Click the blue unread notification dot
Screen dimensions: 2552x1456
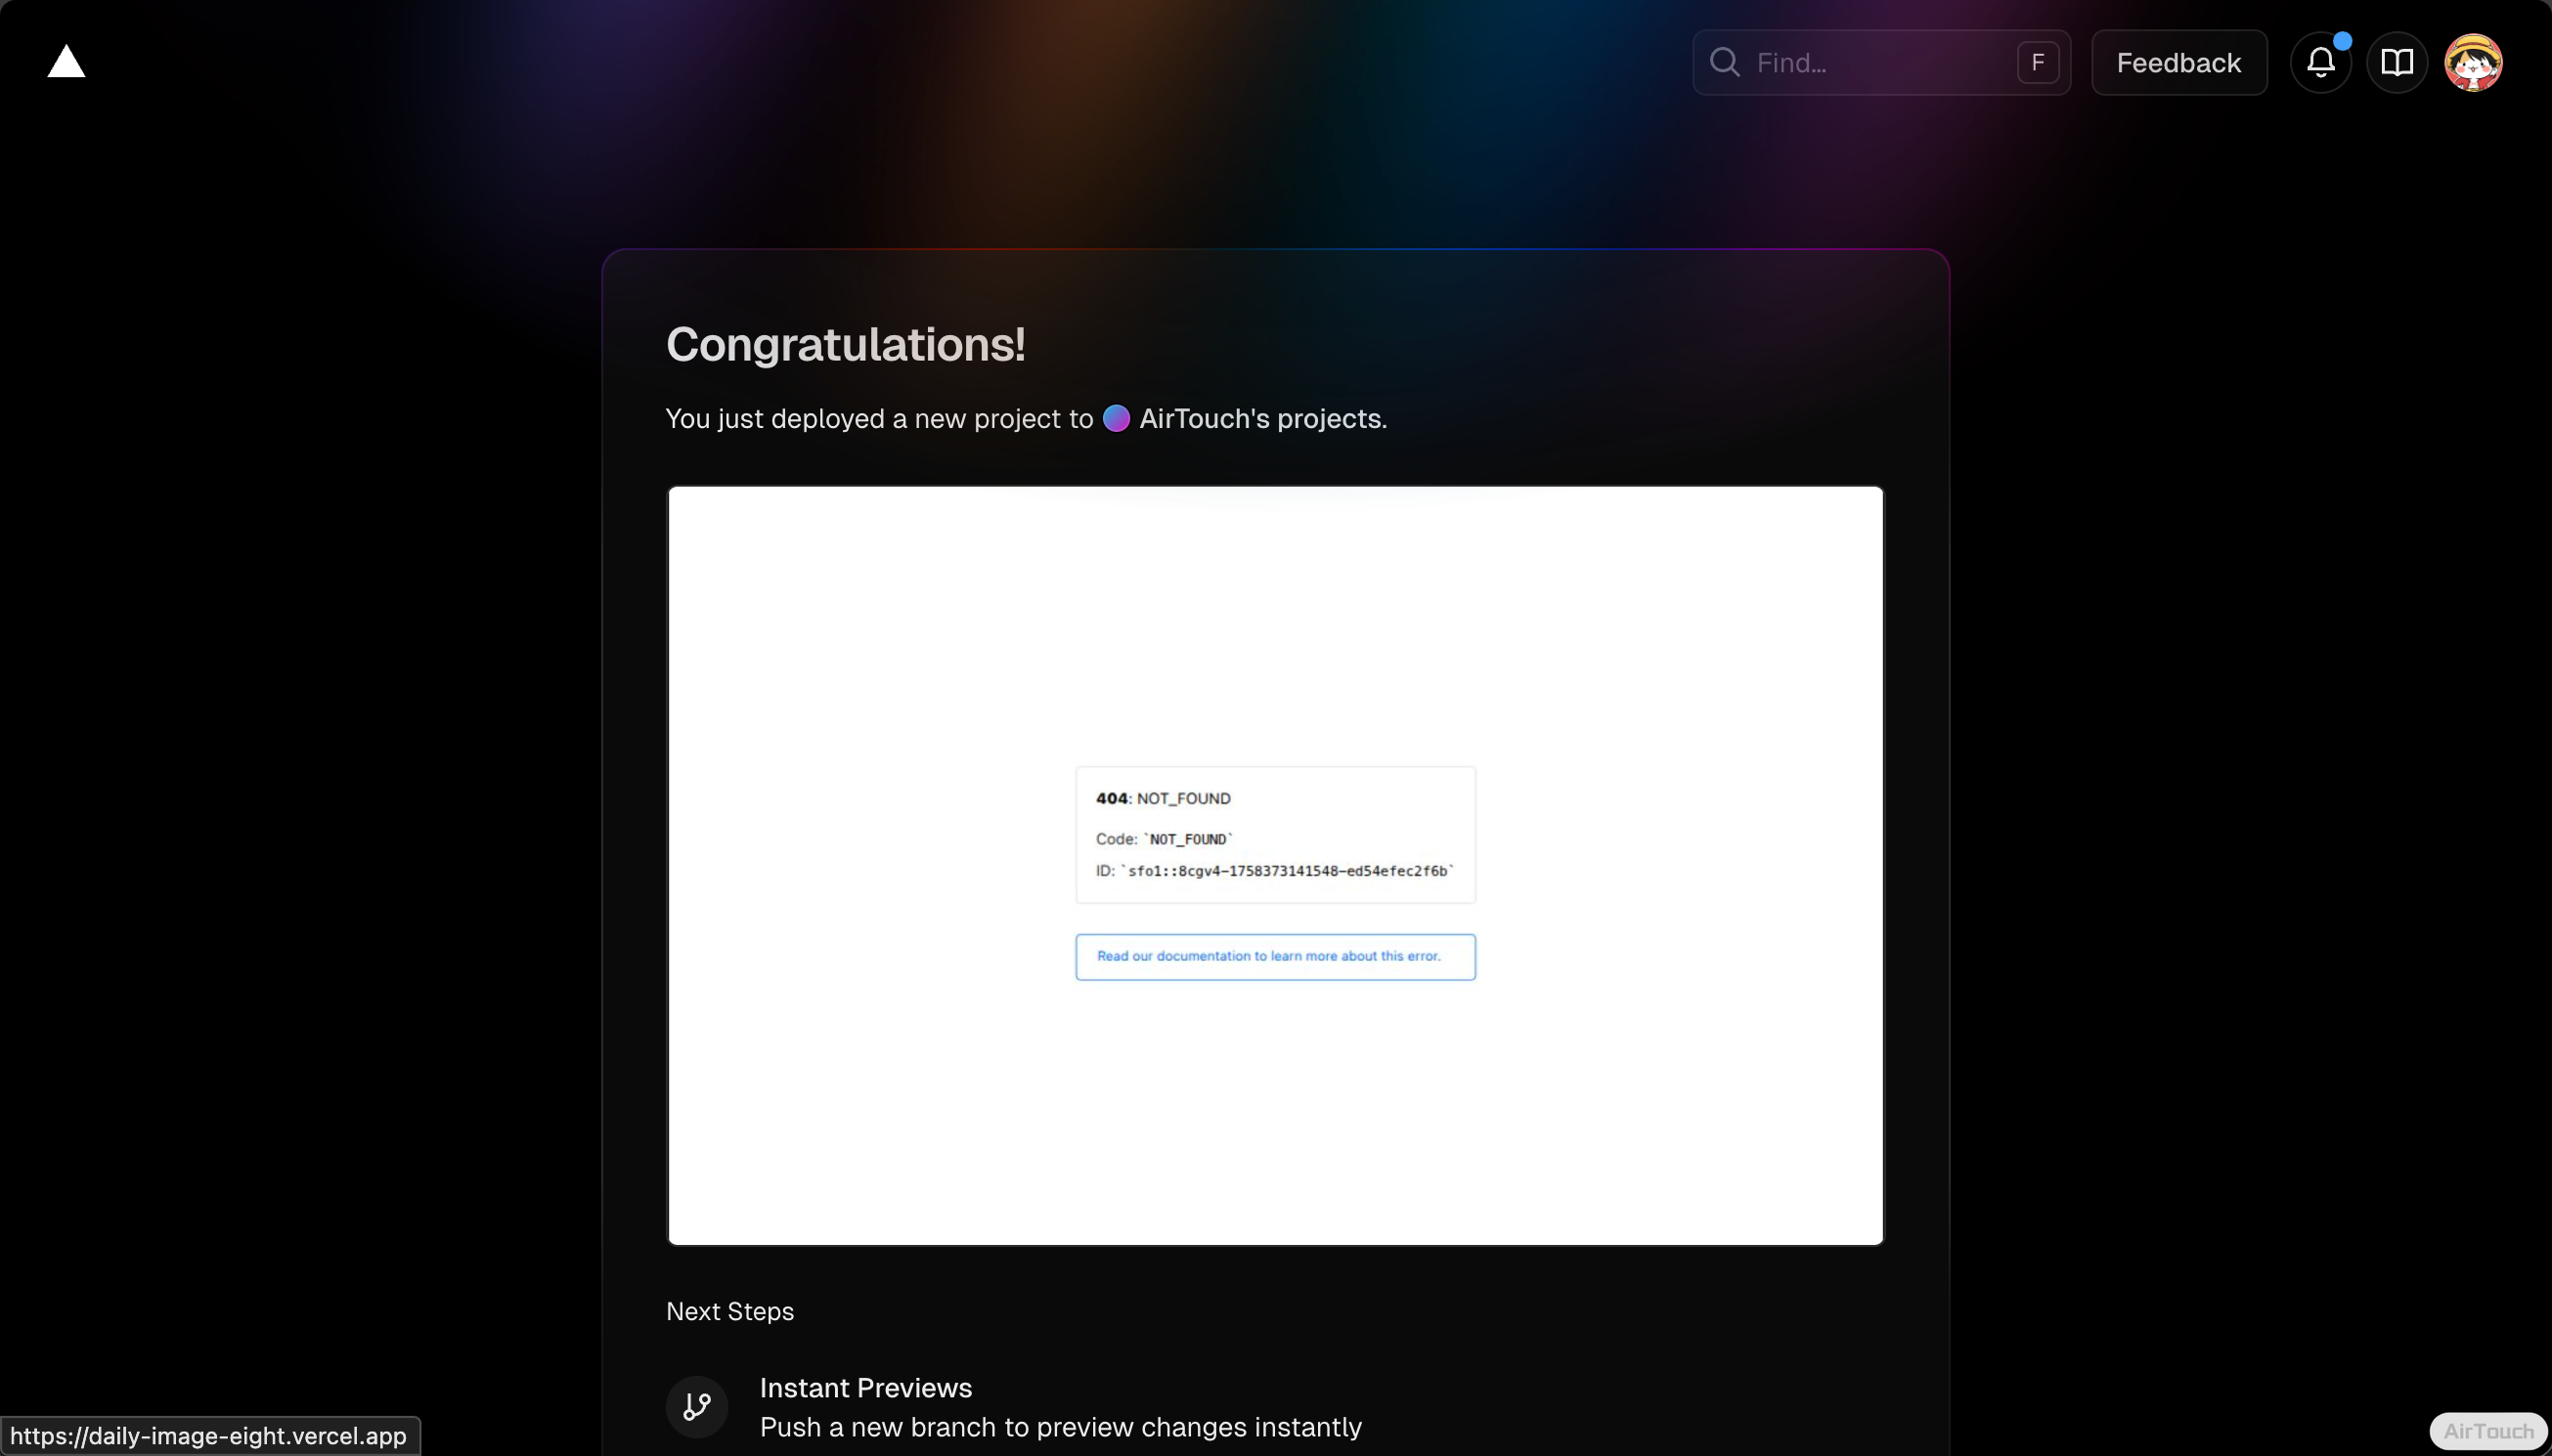2342,41
